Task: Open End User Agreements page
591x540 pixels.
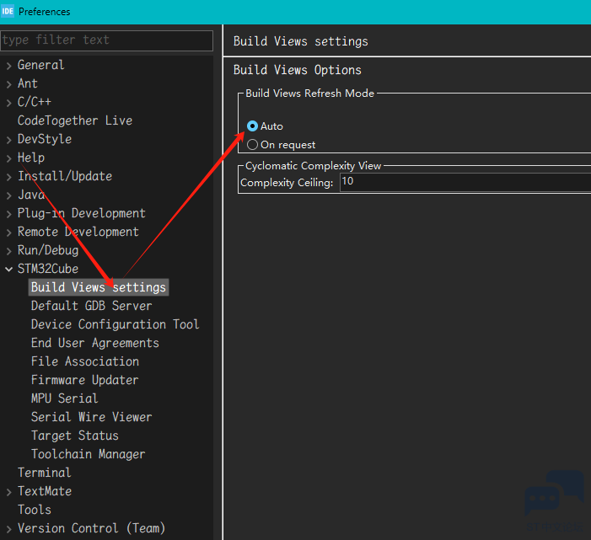Action: point(95,343)
